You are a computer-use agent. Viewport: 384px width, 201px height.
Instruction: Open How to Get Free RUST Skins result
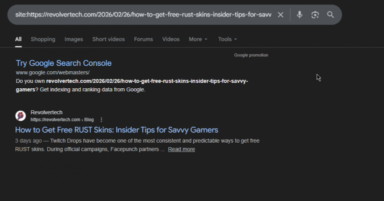tap(116, 130)
